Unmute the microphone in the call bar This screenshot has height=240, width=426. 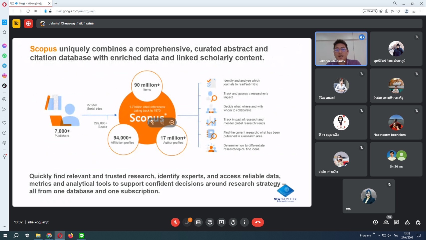click(175, 222)
